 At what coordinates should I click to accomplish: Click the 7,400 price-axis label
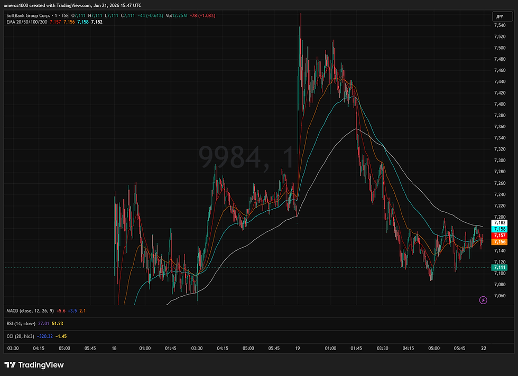tap(499, 104)
